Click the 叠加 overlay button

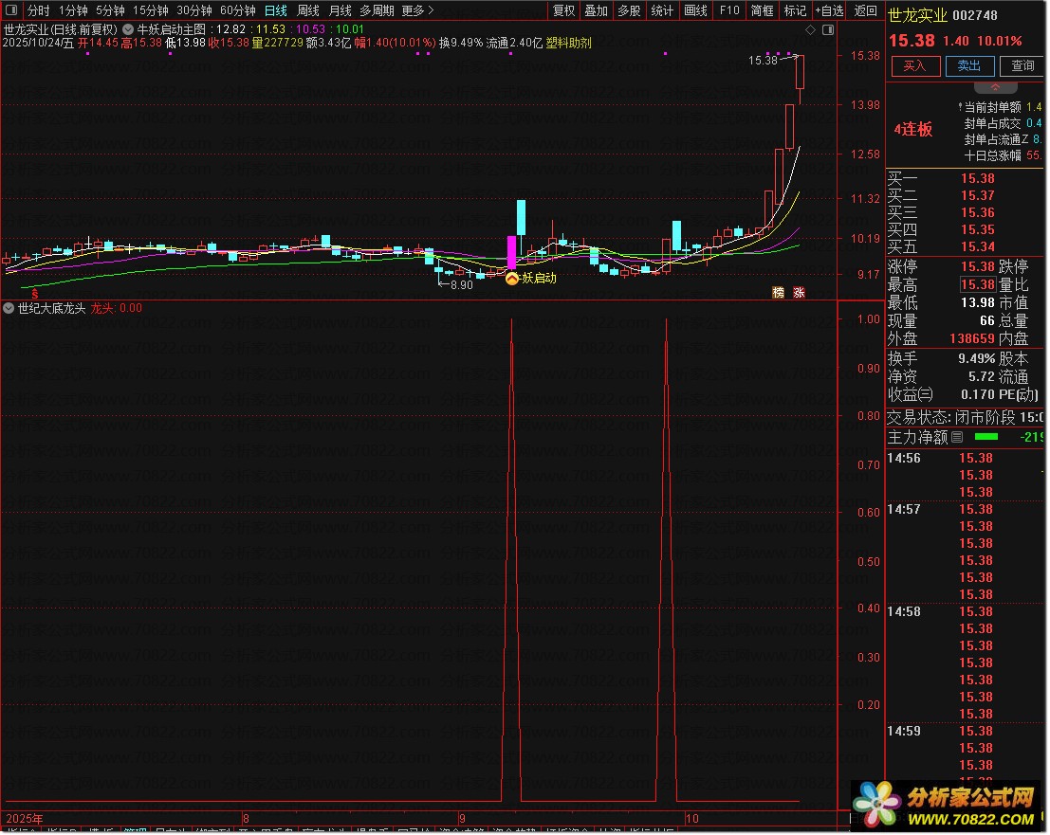click(596, 10)
